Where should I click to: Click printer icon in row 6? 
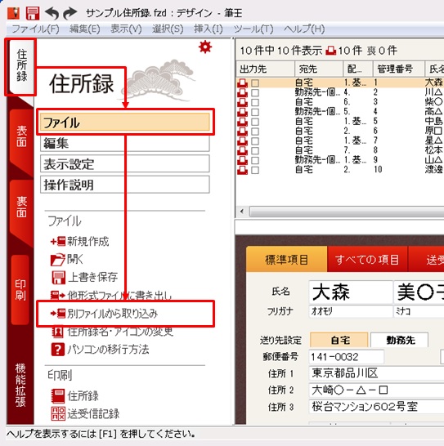click(242, 132)
